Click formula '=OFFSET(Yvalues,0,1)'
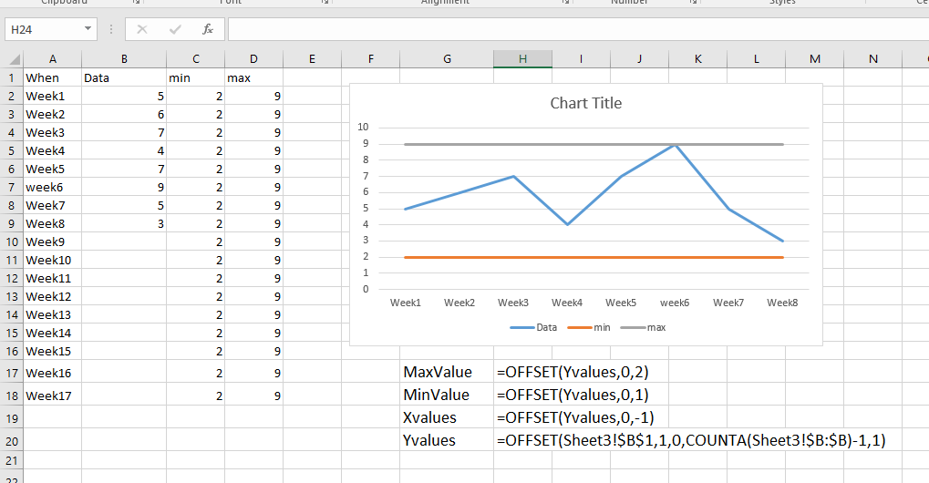This screenshot has width=929, height=483. 573,395
